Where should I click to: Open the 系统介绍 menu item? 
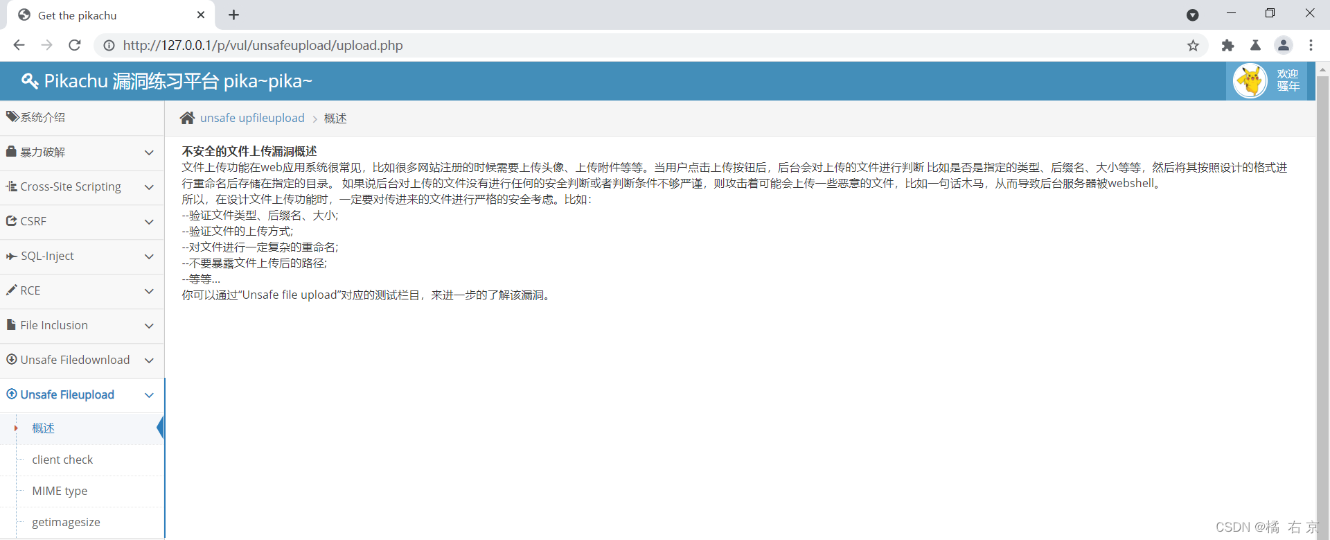tap(82, 118)
